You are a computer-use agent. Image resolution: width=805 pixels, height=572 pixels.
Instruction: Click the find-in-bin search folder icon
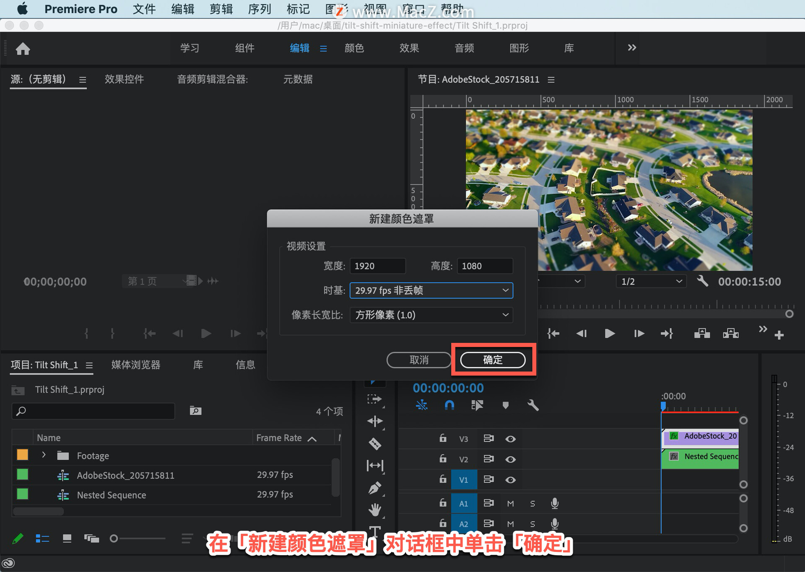[195, 411]
